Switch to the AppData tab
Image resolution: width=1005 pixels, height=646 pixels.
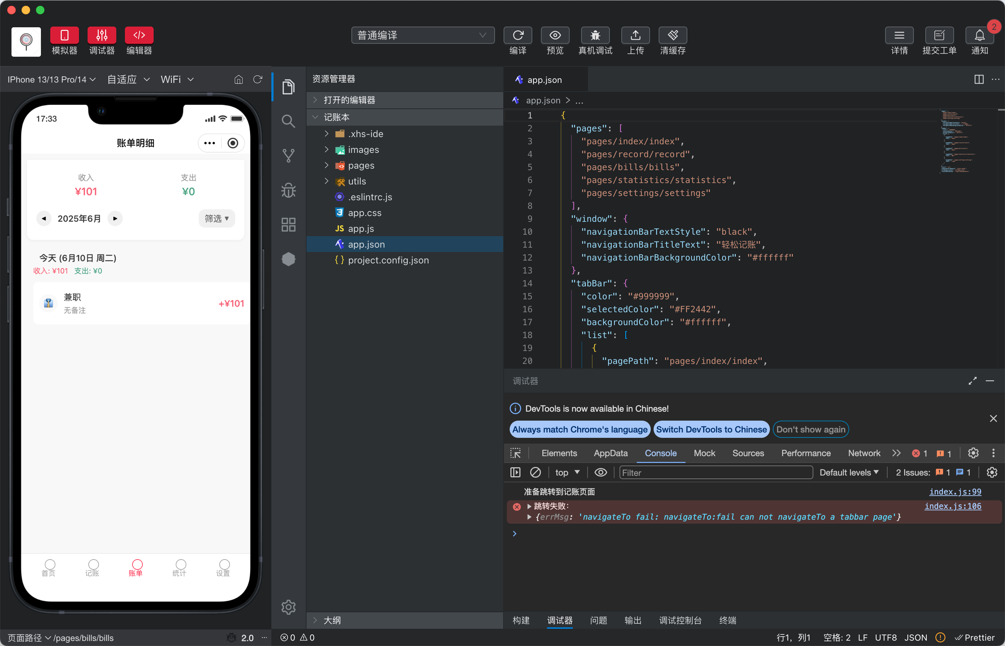[x=610, y=453]
